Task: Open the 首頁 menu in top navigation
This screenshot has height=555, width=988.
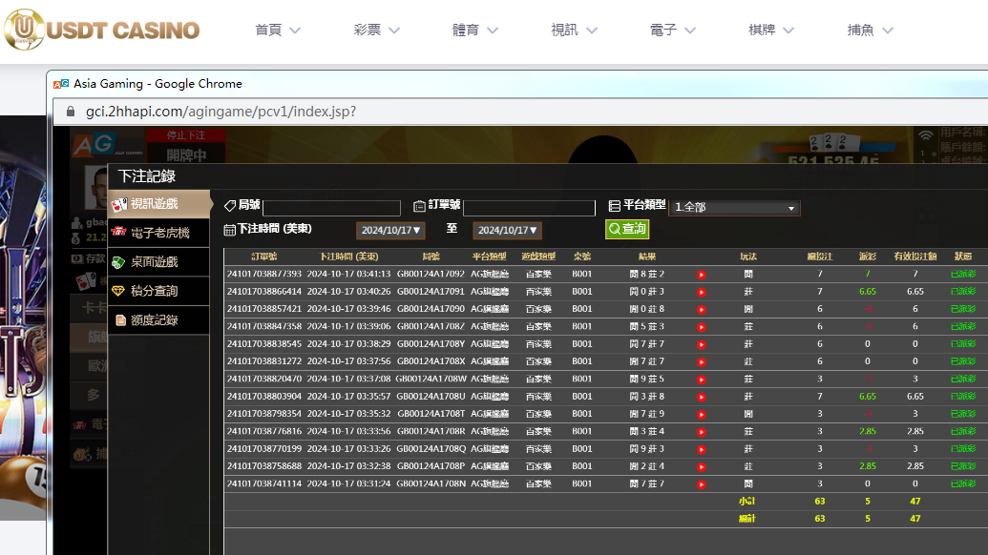Action: click(x=278, y=31)
